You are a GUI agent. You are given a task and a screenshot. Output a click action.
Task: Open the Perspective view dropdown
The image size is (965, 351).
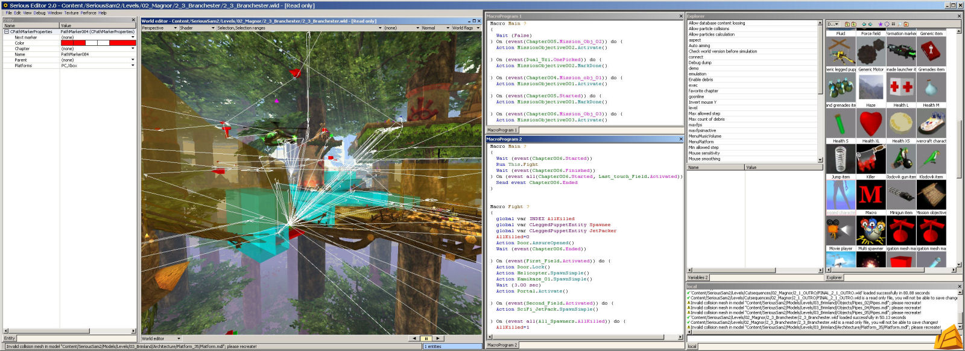(160, 28)
